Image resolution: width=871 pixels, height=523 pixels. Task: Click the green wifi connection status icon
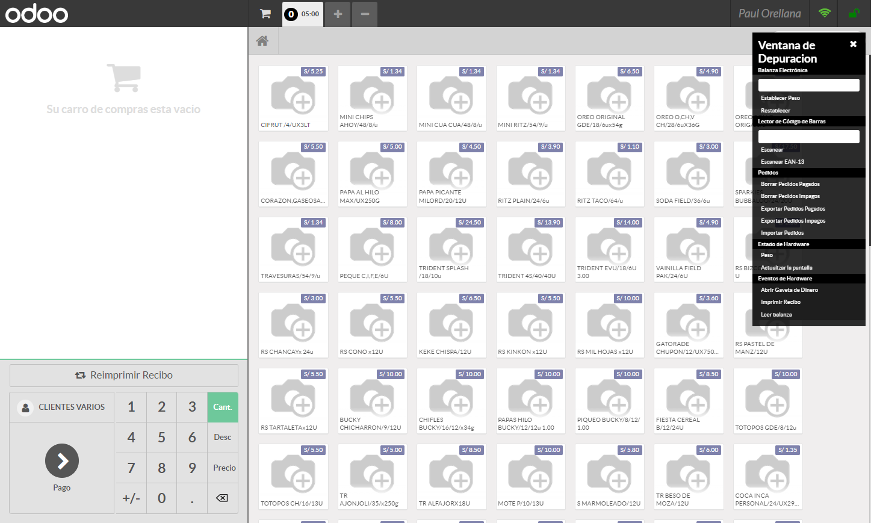pos(825,13)
